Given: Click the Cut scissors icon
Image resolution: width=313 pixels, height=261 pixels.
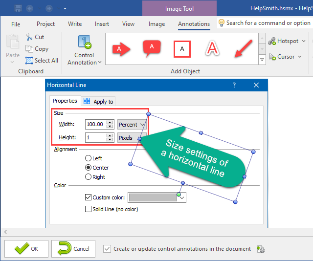Looking at the screenshot, I should 29,37.
